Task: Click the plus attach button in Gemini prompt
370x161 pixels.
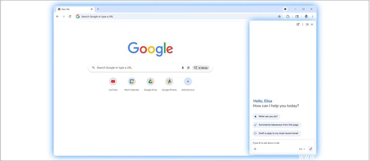Action: click(x=255, y=149)
